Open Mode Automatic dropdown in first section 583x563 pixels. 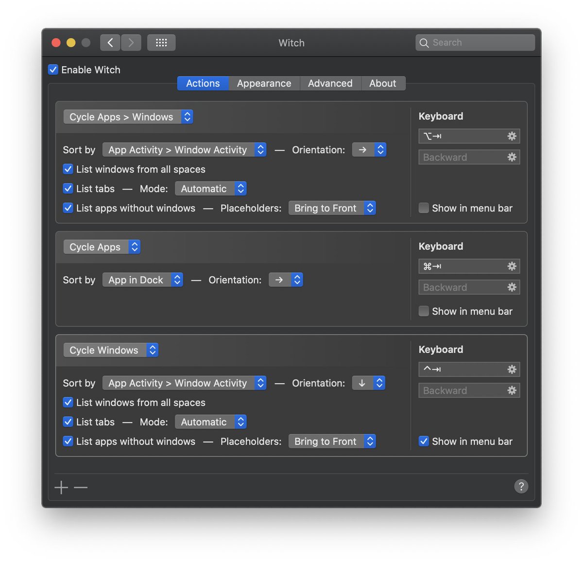(211, 189)
